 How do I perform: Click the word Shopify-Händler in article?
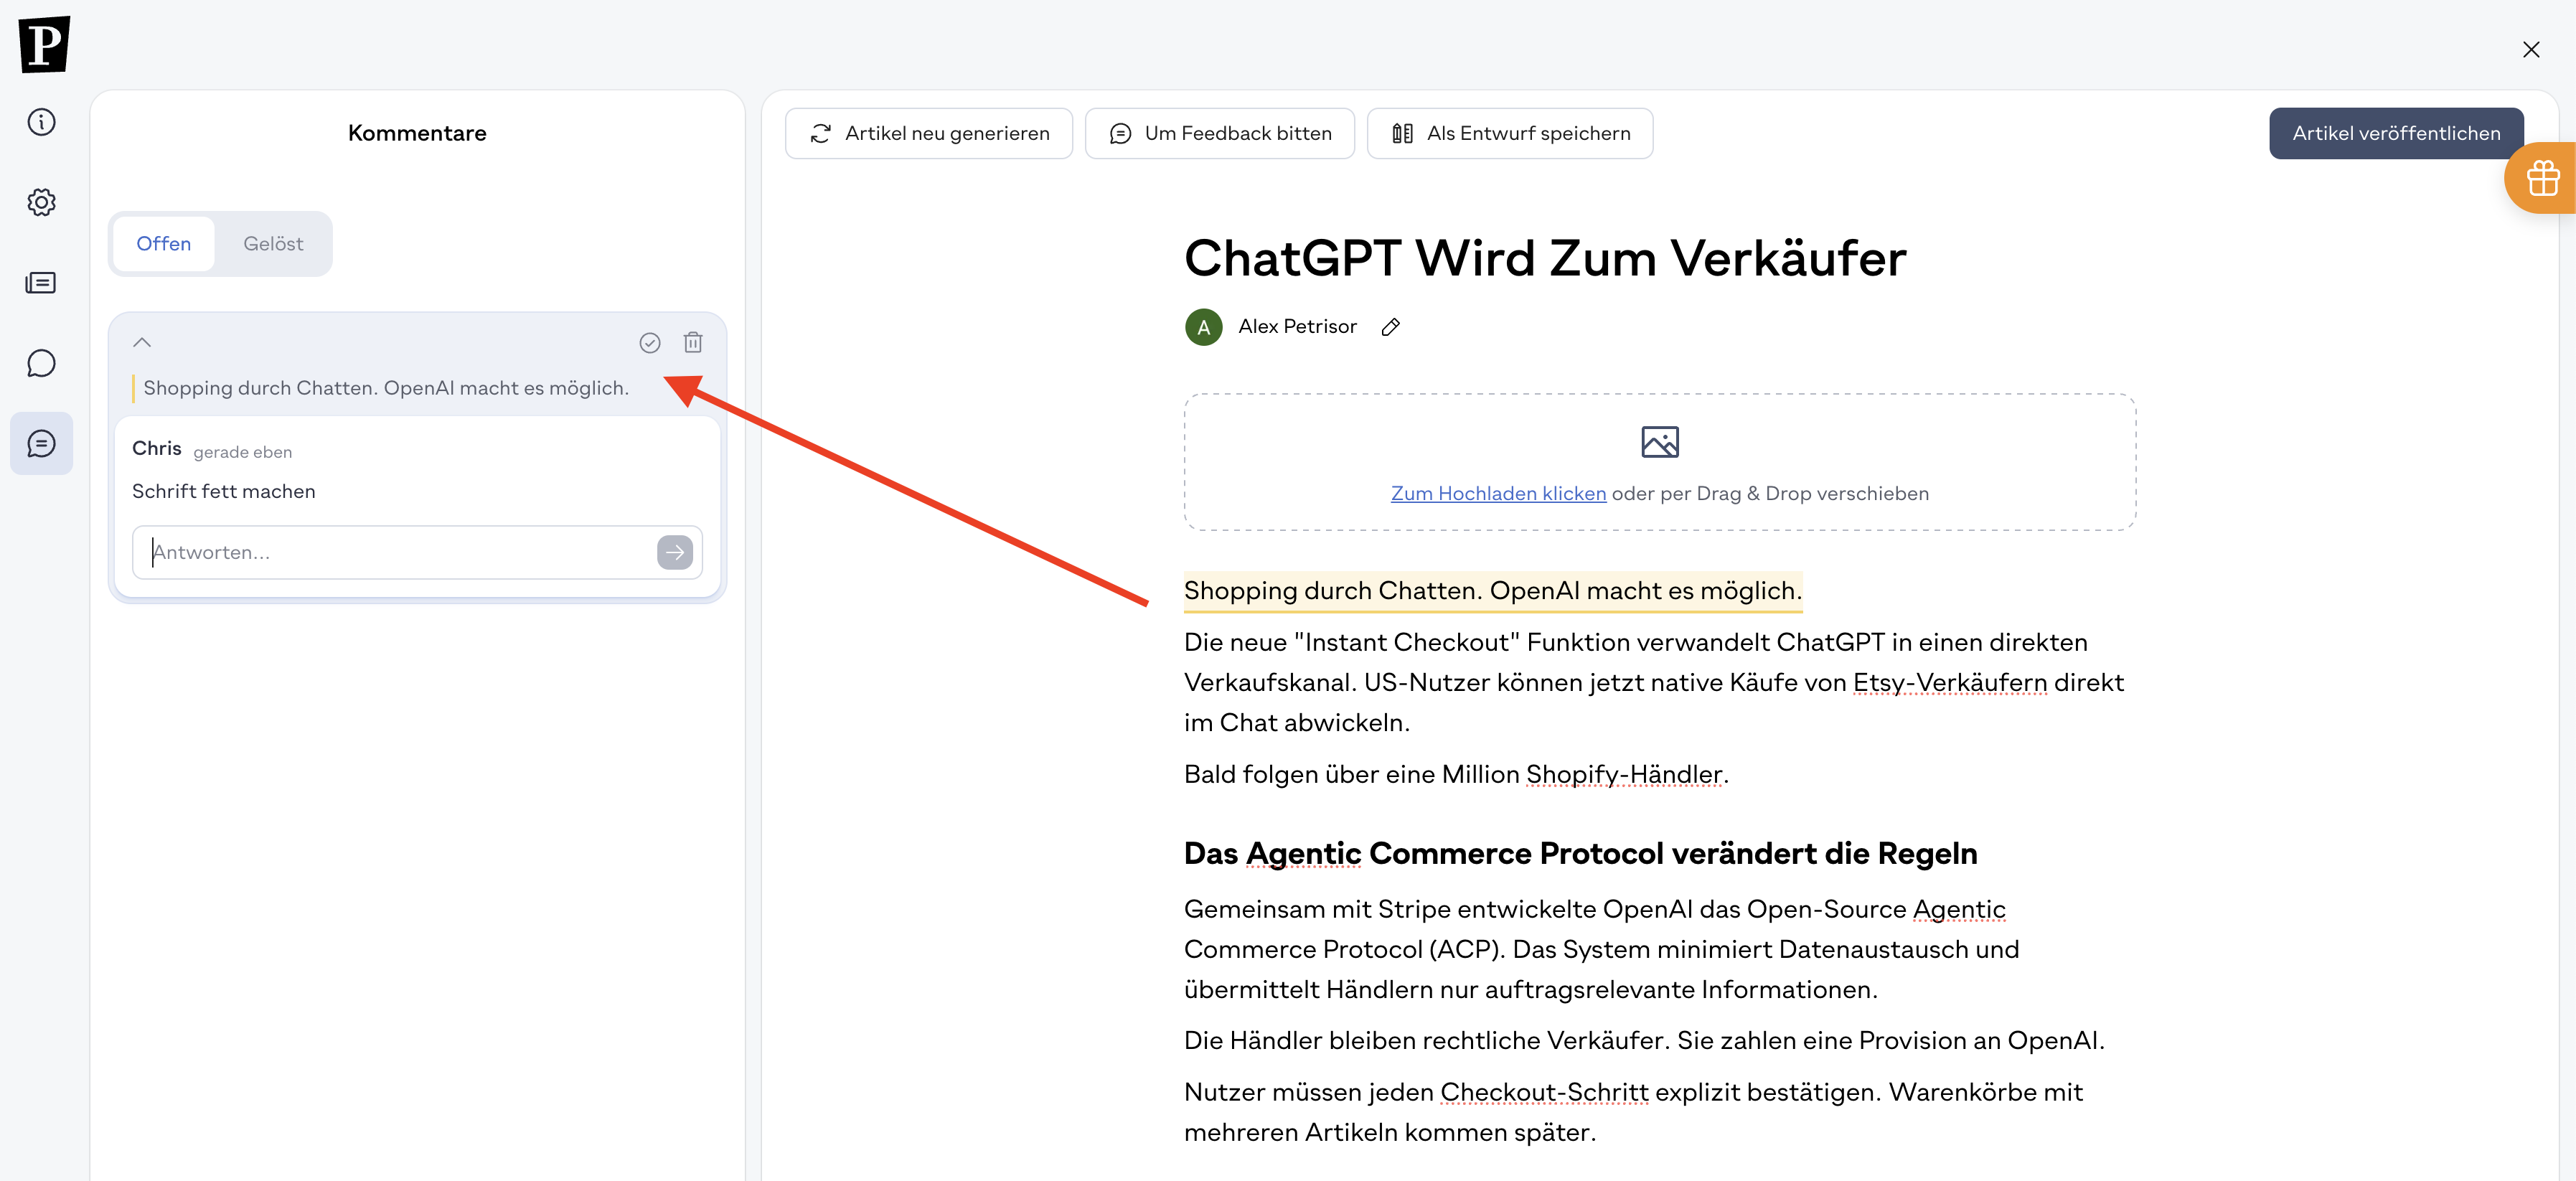[1624, 774]
